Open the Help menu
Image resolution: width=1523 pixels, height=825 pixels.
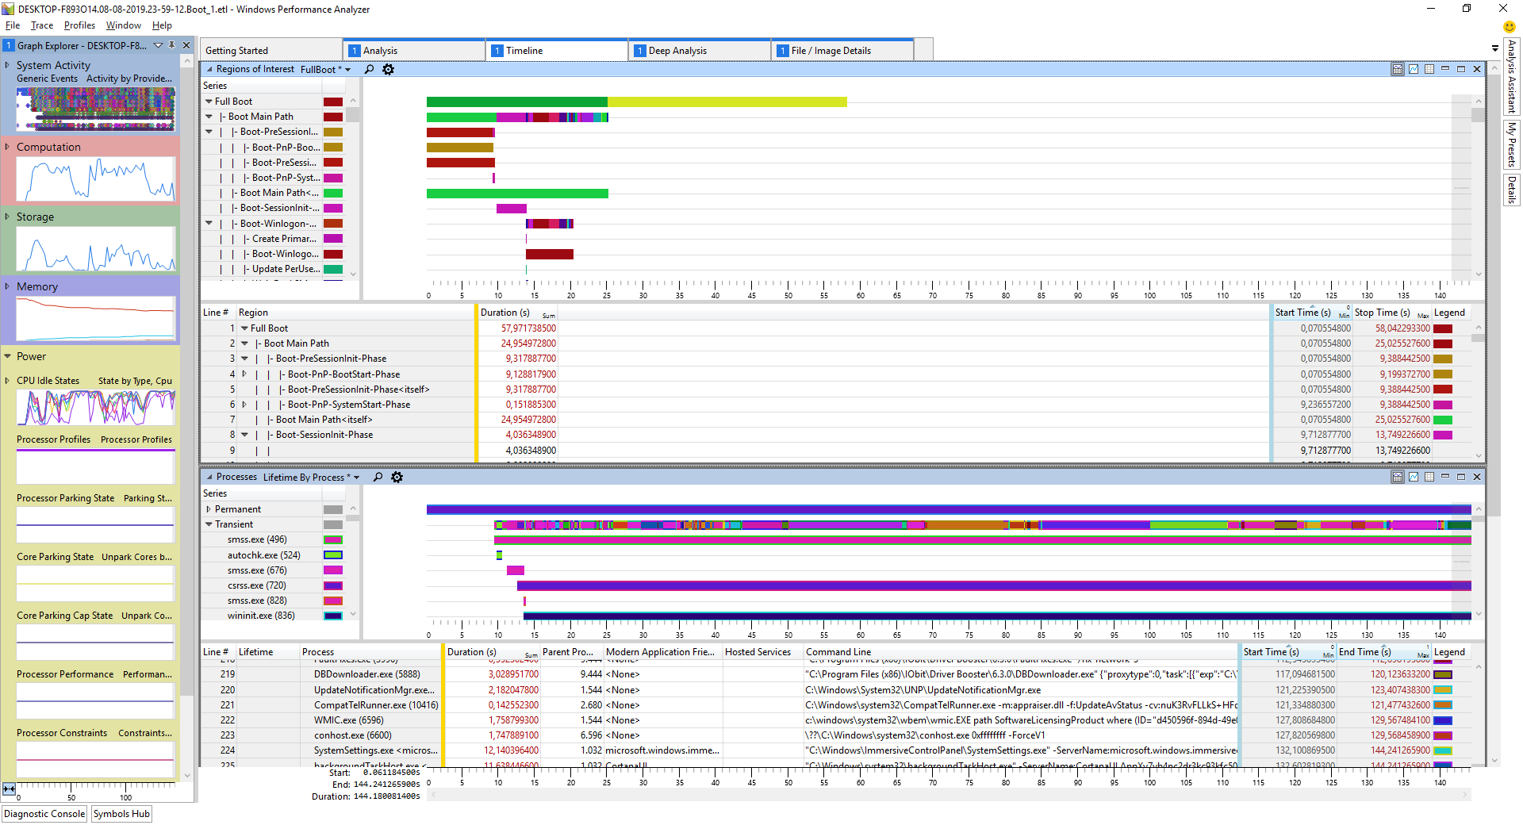(162, 25)
